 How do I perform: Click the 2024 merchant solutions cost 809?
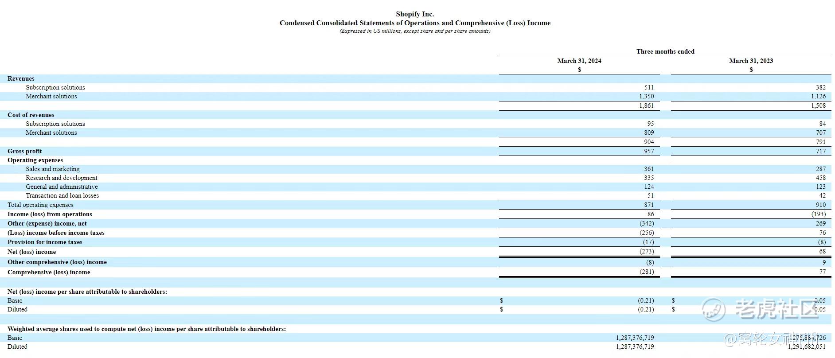click(649, 132)
